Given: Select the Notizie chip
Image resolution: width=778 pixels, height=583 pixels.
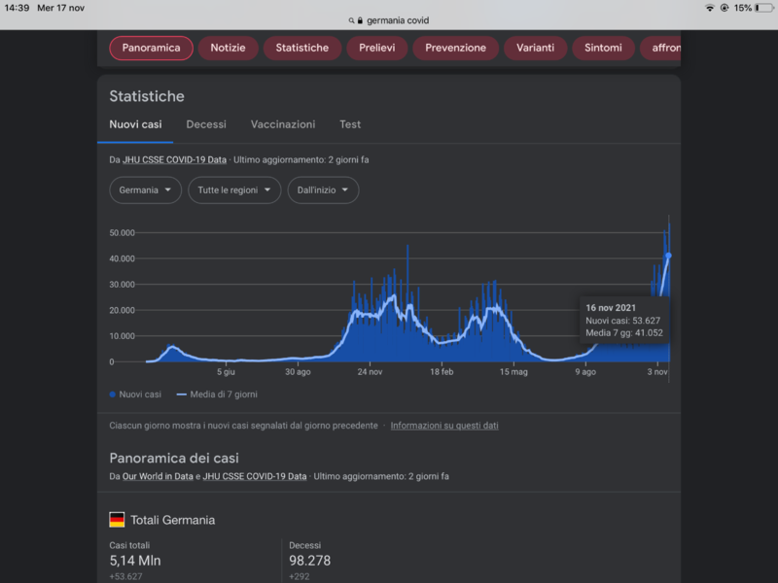Looking at the screenshot, I should click(x=229, y=48).
